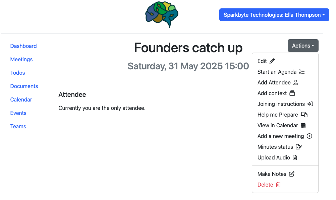This screenshot has width=336, height=200.
Task: Click the audio file icon for Upload Audio
Action: tap(295, 157)
